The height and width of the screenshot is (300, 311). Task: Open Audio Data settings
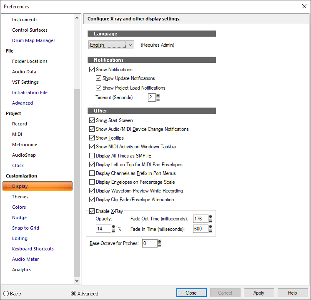[x=24, y=72]
